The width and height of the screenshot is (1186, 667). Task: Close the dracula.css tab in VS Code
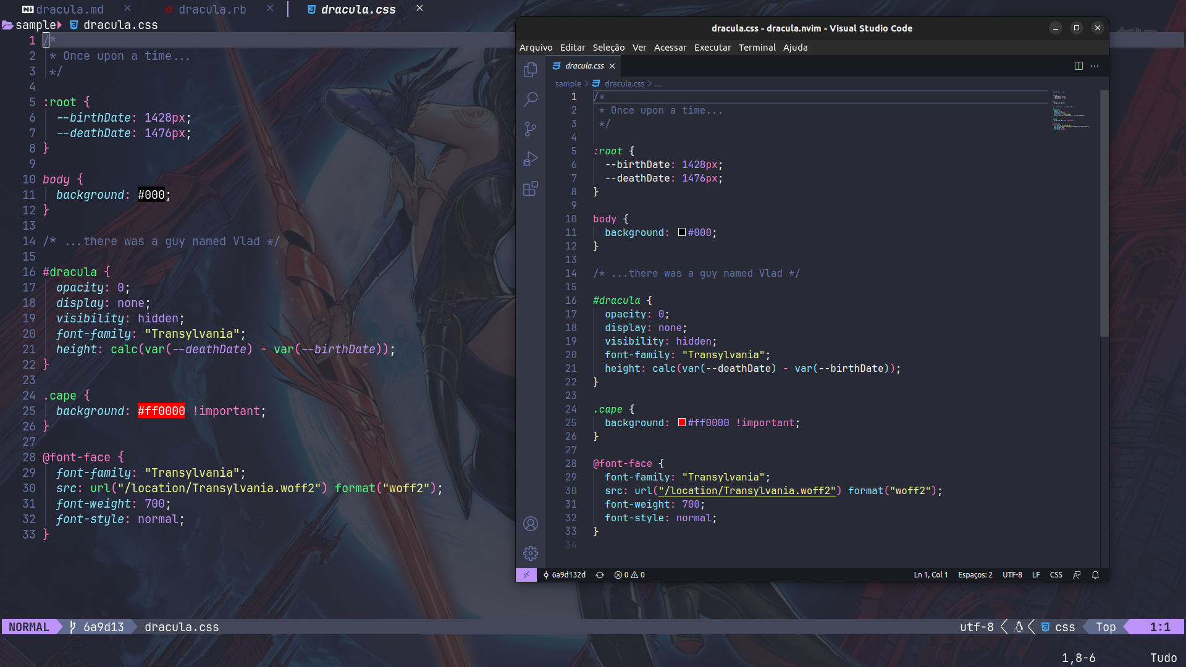(612, 66)
